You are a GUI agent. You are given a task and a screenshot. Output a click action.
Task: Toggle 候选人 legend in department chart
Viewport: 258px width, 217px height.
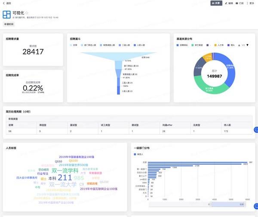tap(139, 154)
